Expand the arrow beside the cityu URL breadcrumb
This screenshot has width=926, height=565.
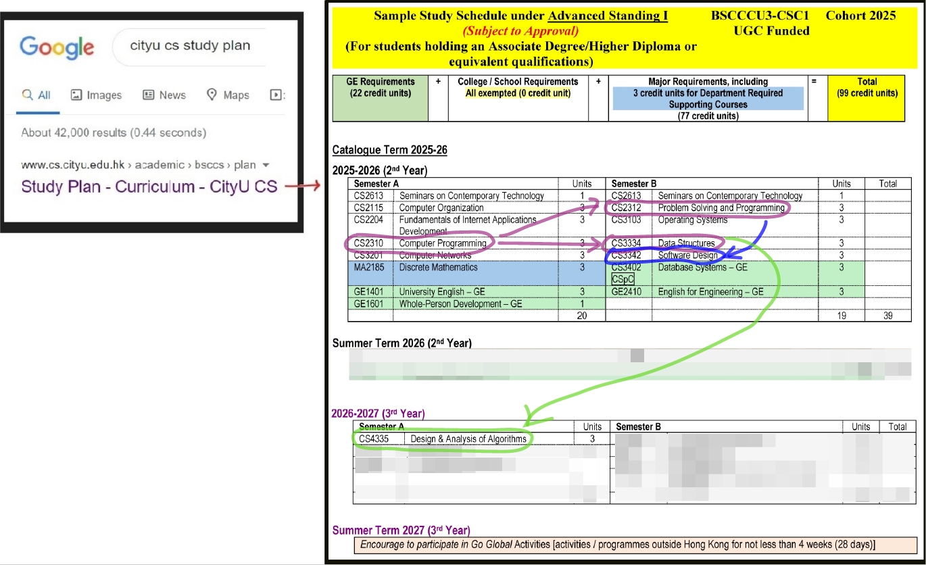(x=266, y=165)
